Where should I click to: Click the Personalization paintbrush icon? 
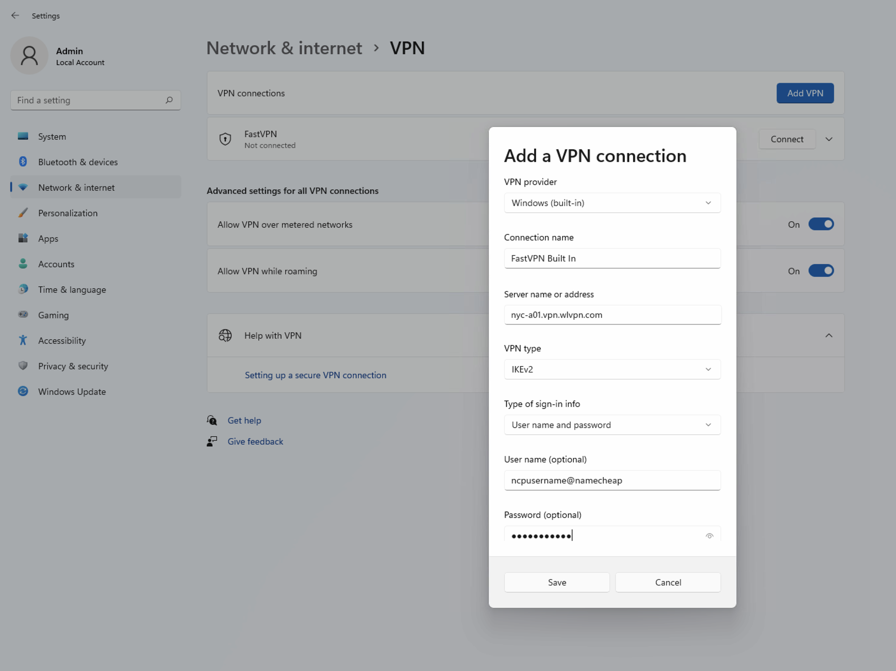pos(23,213)
